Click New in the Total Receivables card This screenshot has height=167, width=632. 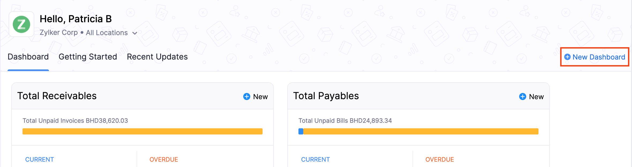[260, 97]
